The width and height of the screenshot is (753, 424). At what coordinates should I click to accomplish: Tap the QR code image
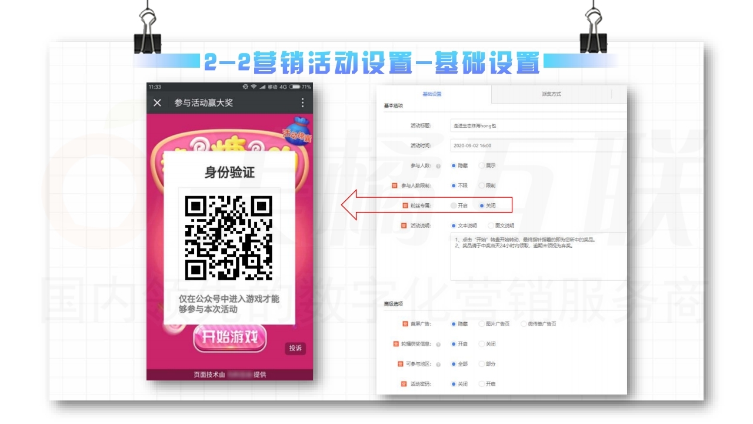(229, 237)
